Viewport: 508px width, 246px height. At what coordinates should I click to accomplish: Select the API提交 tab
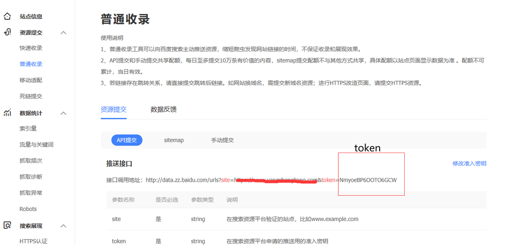coord(127,140)
